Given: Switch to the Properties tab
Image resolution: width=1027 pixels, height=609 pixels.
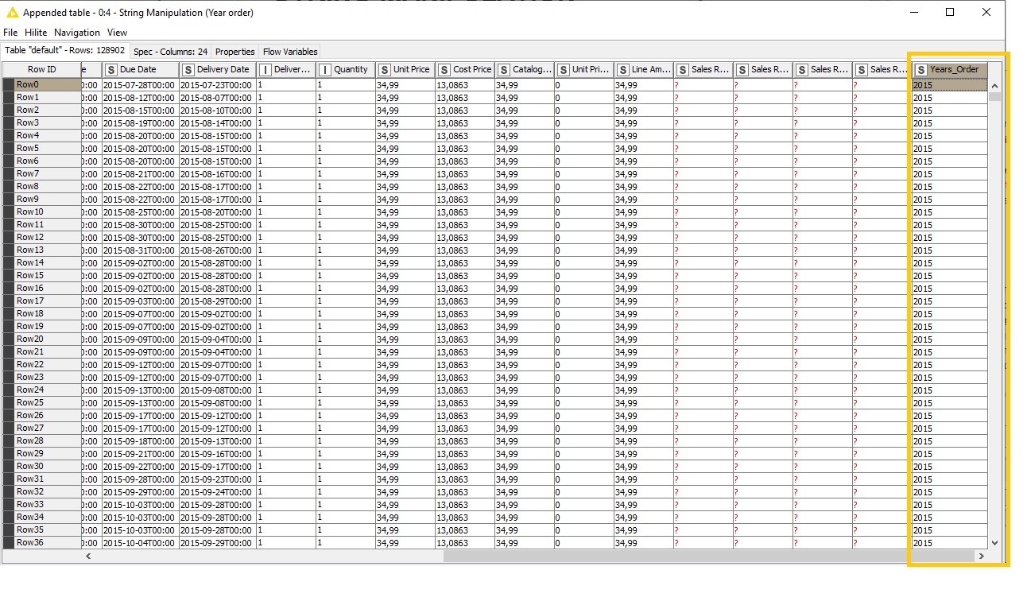Looking at the screenshot, I should (x=235, y=52).
